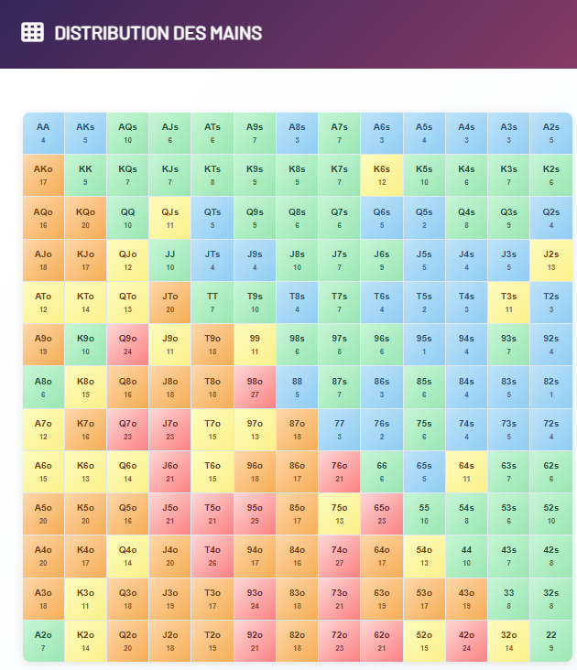
Task: Click the grid icon beside Distribution des mains
Action: click(32, 32)
